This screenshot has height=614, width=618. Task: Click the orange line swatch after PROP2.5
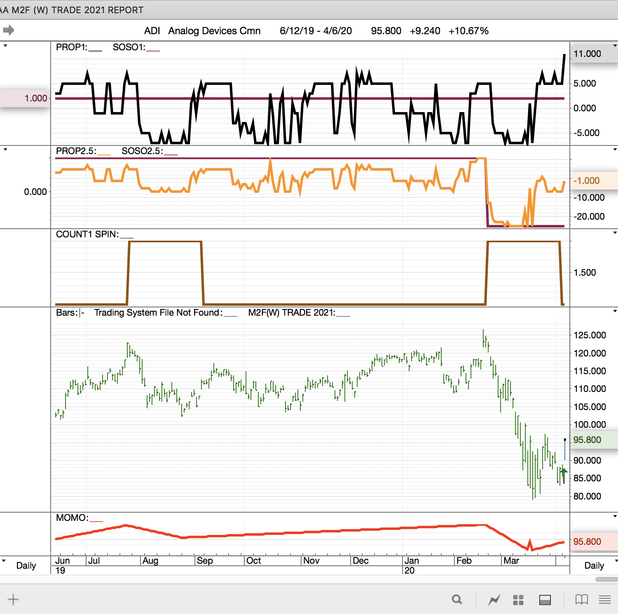104,154
